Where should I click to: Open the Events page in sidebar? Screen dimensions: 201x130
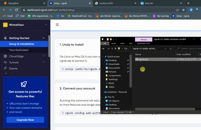click(x=13, y=68)
